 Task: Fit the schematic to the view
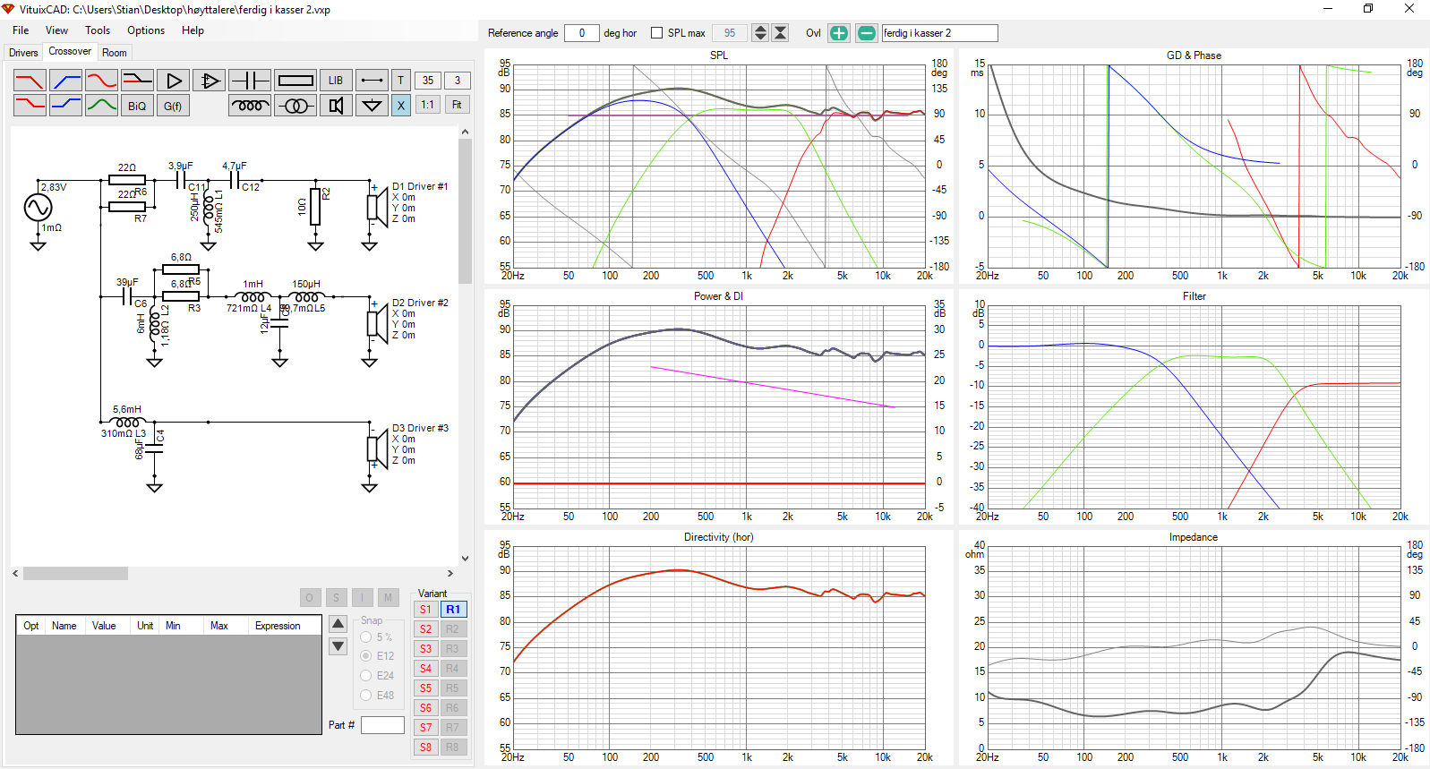457,105
